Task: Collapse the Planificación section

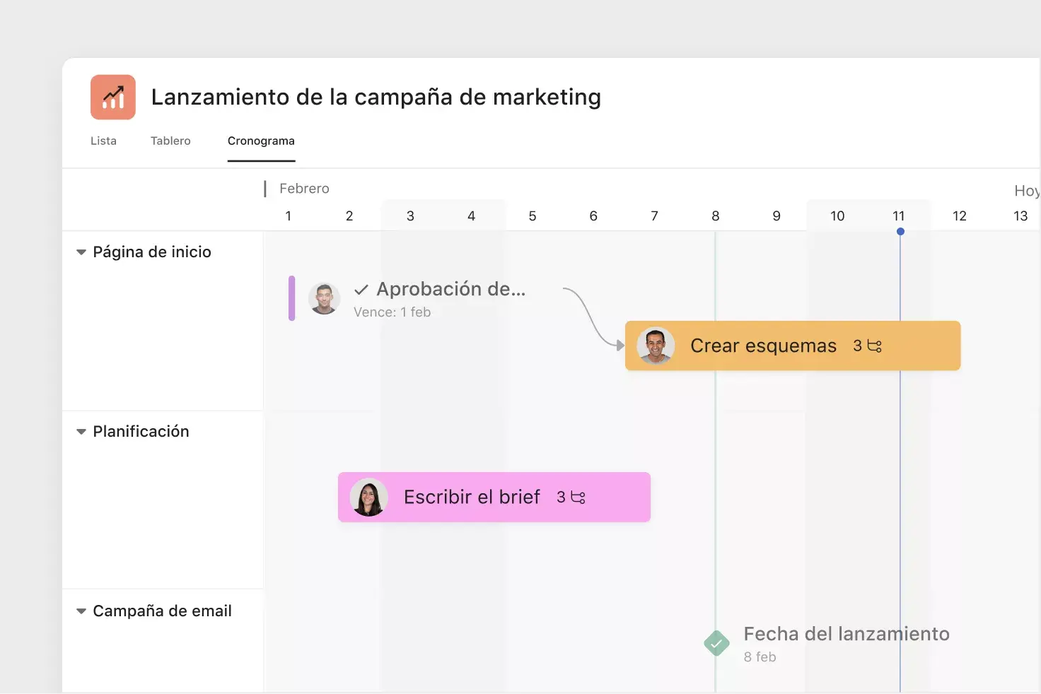Action: click(x=81, y=431)
